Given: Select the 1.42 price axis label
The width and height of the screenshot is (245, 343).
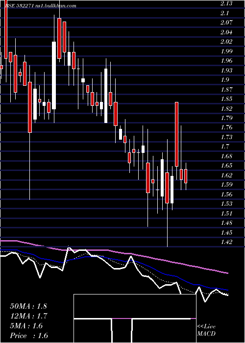Looking at the screenshot, I should [226, 242].
